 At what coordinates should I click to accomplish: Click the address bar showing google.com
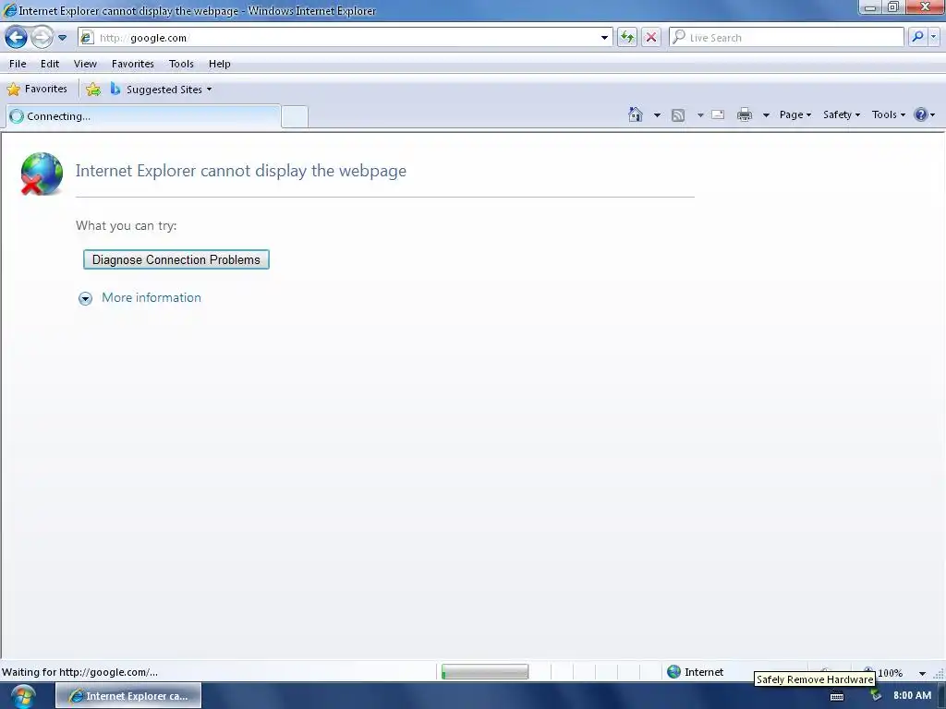click(345, 37)
